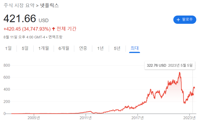Choose the 연중 year-to-date tab
The height and width of the screenshot is (122, 201).
click(83, 48)
